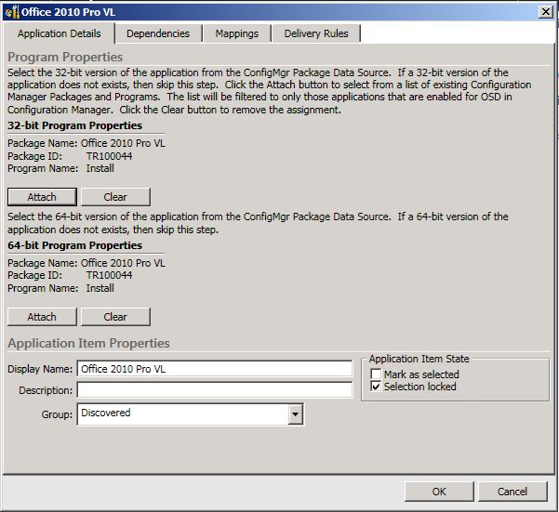The width and height of the screenshot is (559, 512).
Task: Uncheck the Selection locked checkbox
Action: tap(376, 387)
